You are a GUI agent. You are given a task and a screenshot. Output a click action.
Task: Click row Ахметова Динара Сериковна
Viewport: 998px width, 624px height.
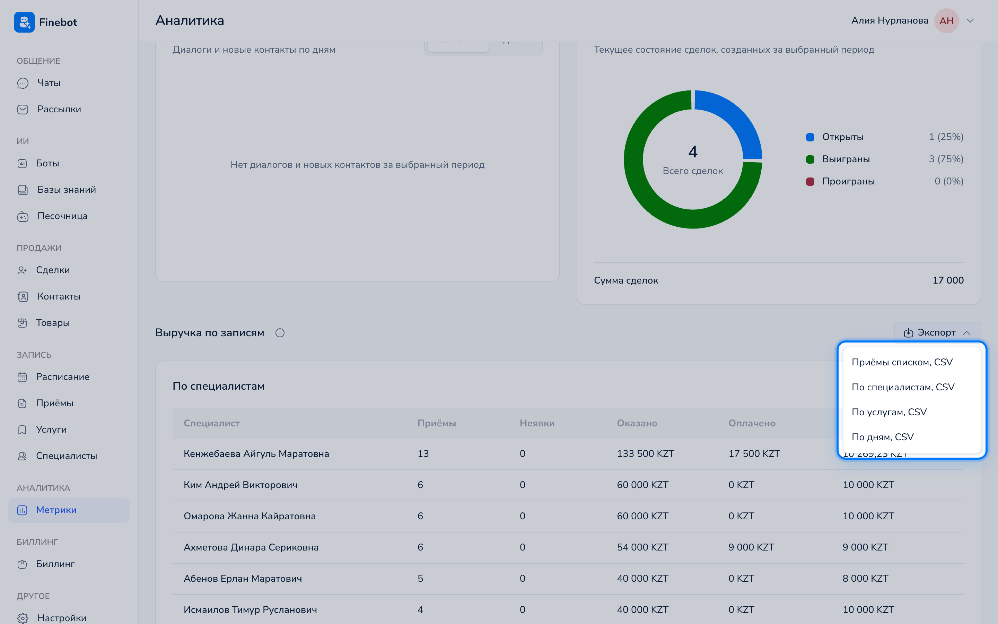pyautogui.click(x=568, y=548)
